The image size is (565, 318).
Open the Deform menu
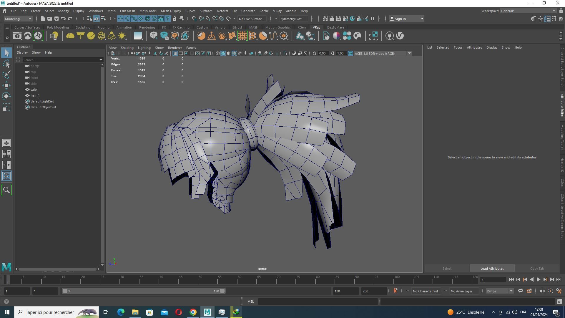click(x=222, y=11)
